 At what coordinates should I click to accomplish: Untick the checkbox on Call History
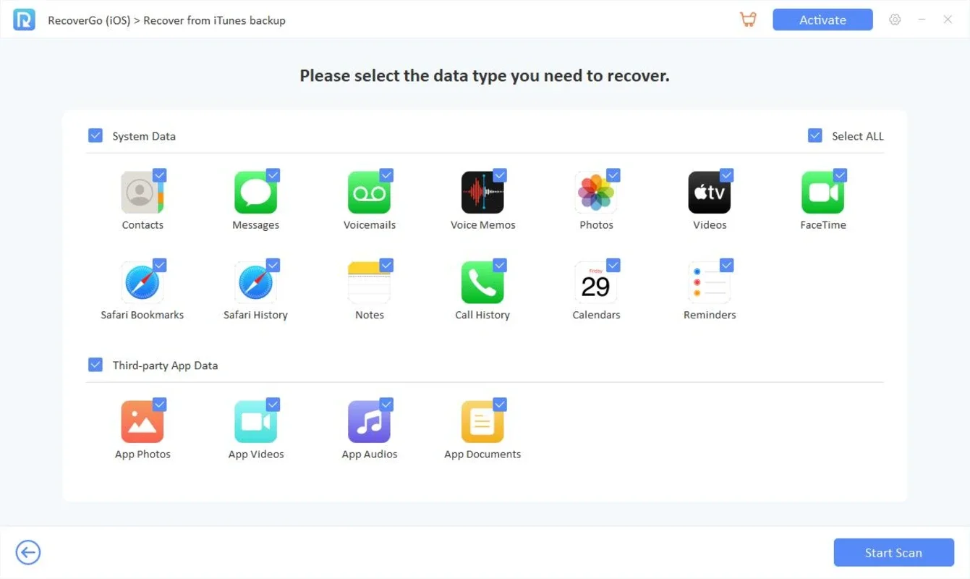500,265
